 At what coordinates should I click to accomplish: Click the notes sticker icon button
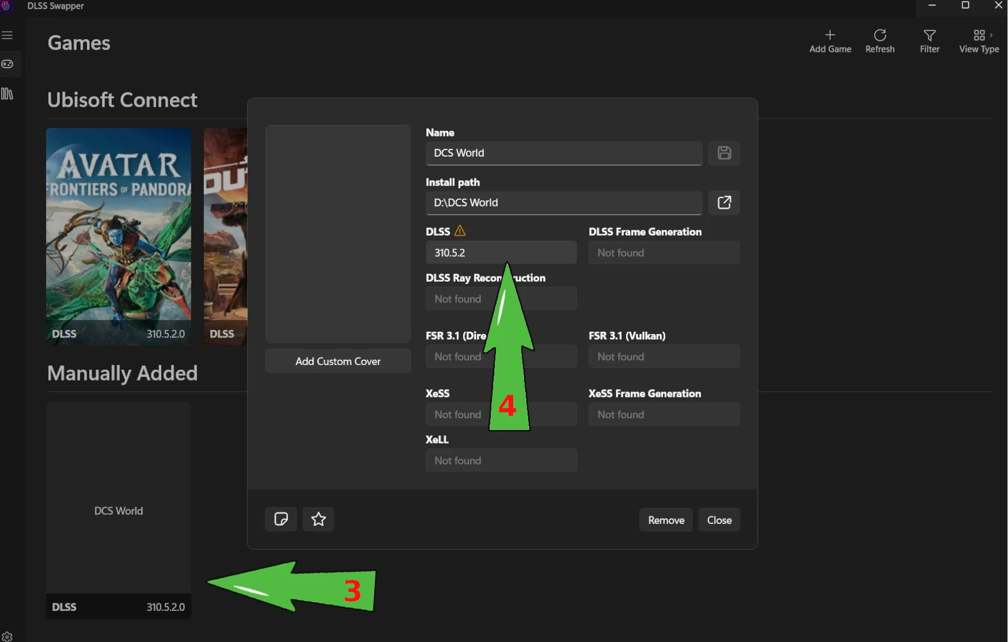281,519
